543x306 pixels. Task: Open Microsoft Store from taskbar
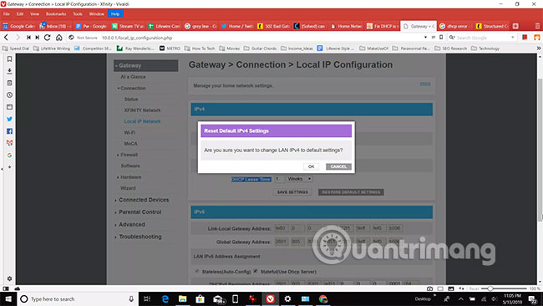[200, 298]
